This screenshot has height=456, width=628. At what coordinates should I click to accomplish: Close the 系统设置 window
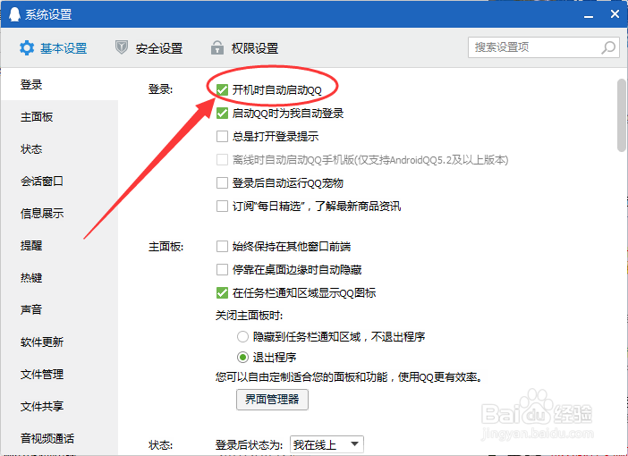[615, 14]
